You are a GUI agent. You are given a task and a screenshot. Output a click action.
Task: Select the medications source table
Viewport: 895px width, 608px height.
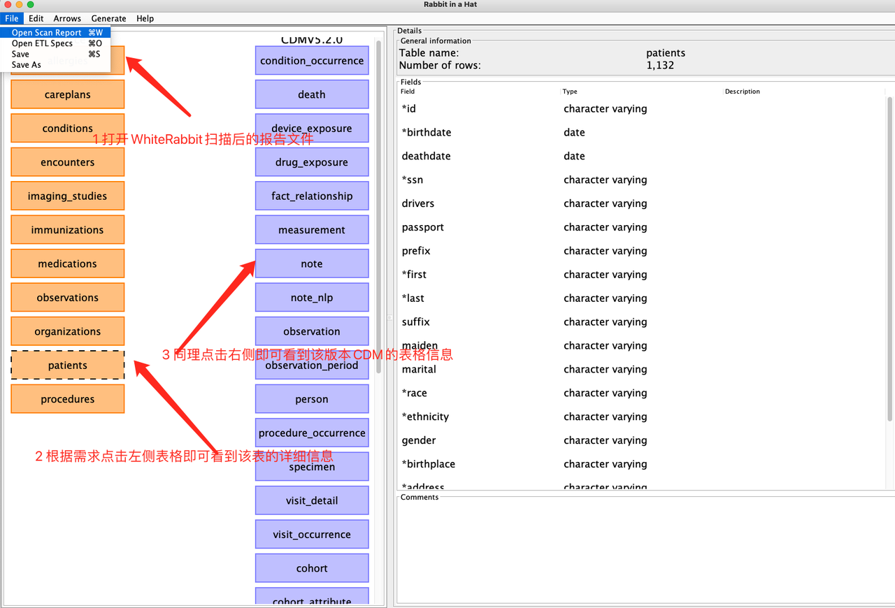tap(67, 263)
